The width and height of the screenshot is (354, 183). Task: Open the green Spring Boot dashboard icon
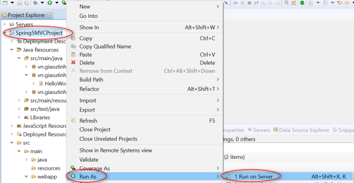click(x=302, y=3)
